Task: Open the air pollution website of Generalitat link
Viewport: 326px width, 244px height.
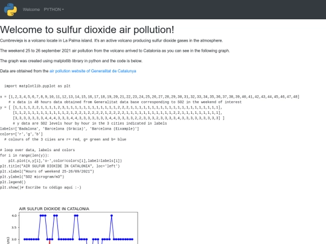Action: (93, 71)
